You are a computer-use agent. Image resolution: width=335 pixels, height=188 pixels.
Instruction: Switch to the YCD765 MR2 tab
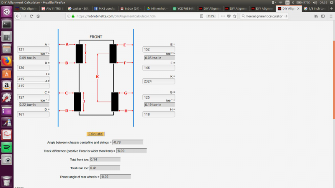(183, 8)
